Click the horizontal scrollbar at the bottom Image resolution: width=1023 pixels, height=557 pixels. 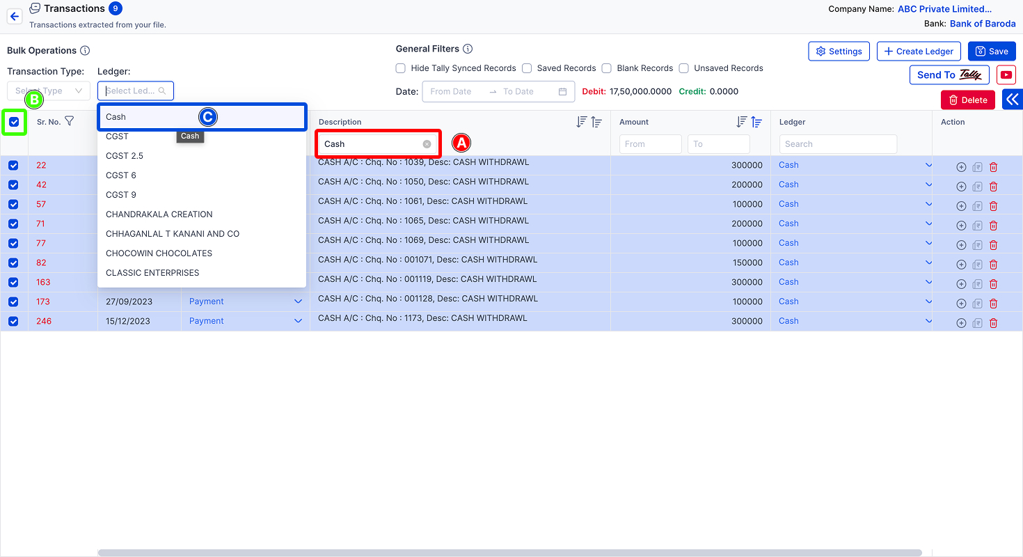(509, 553)
